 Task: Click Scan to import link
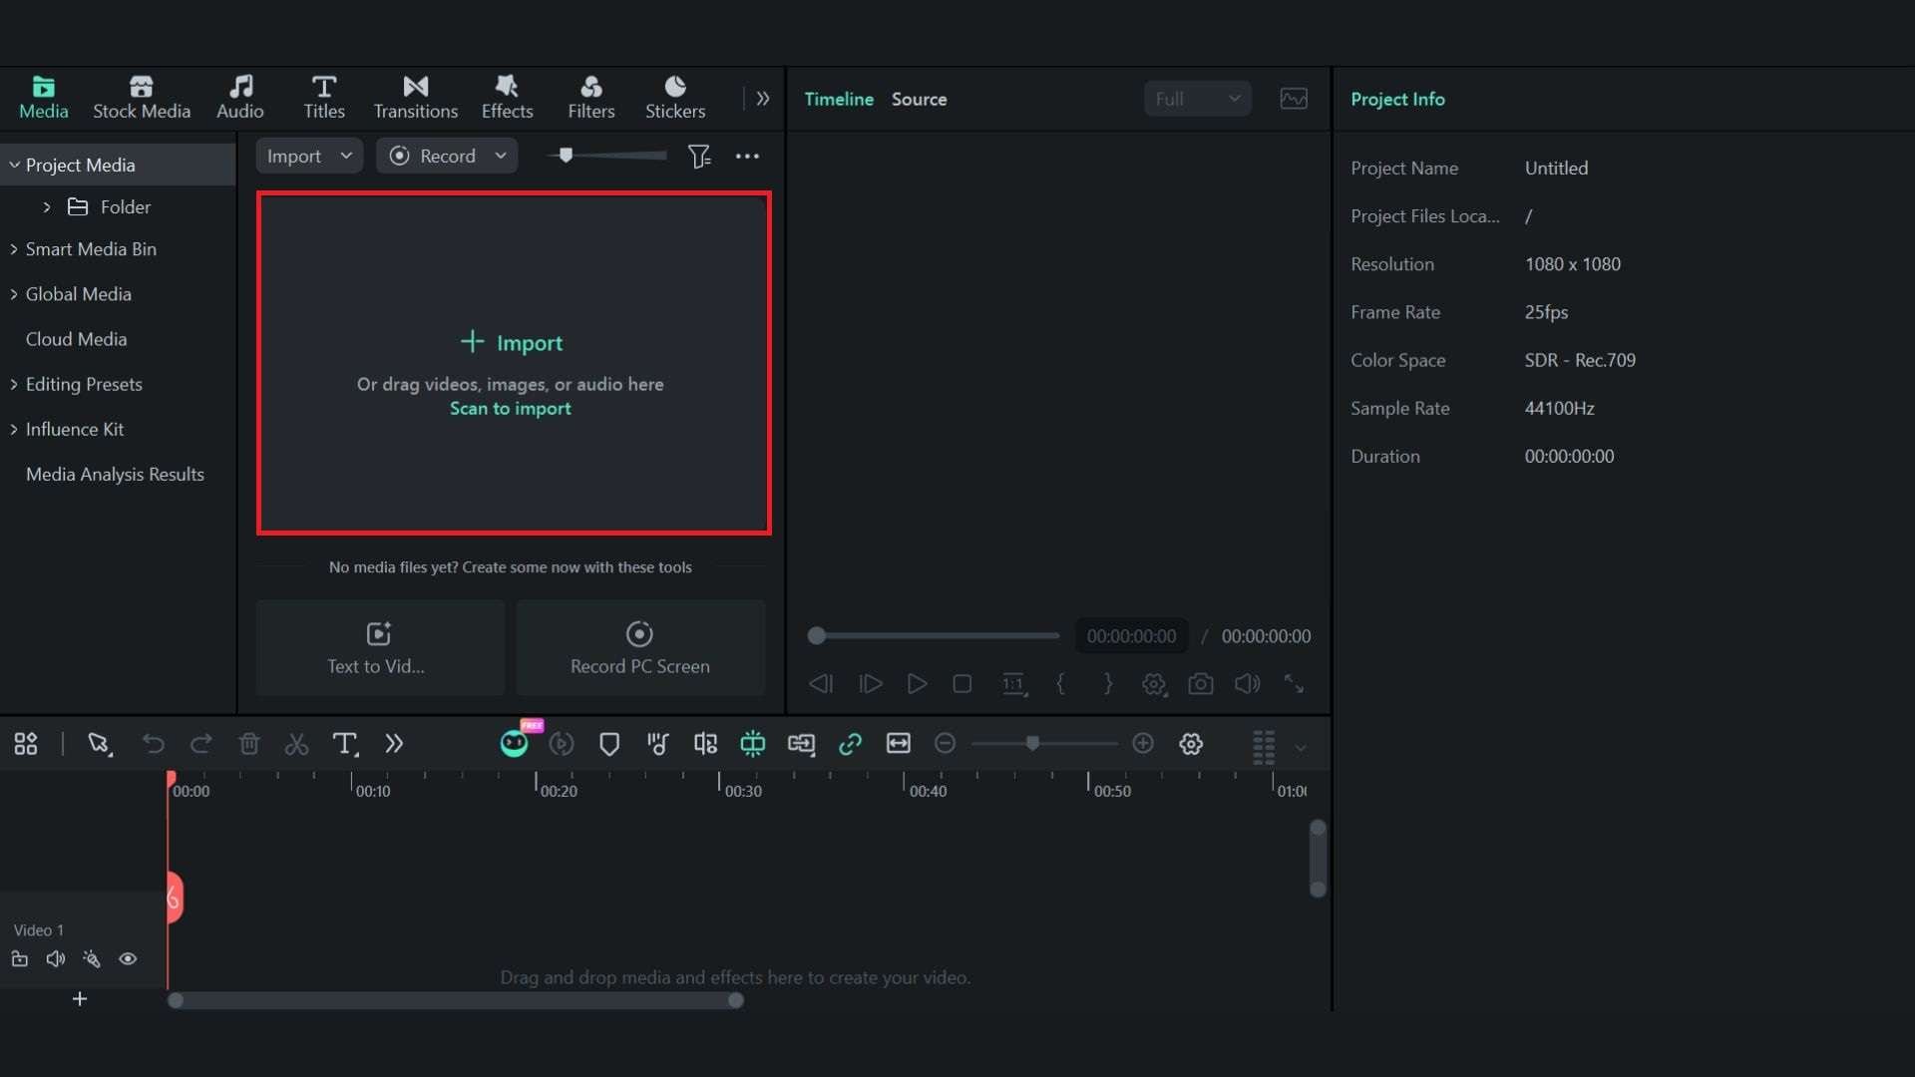(x=511, y=409)
